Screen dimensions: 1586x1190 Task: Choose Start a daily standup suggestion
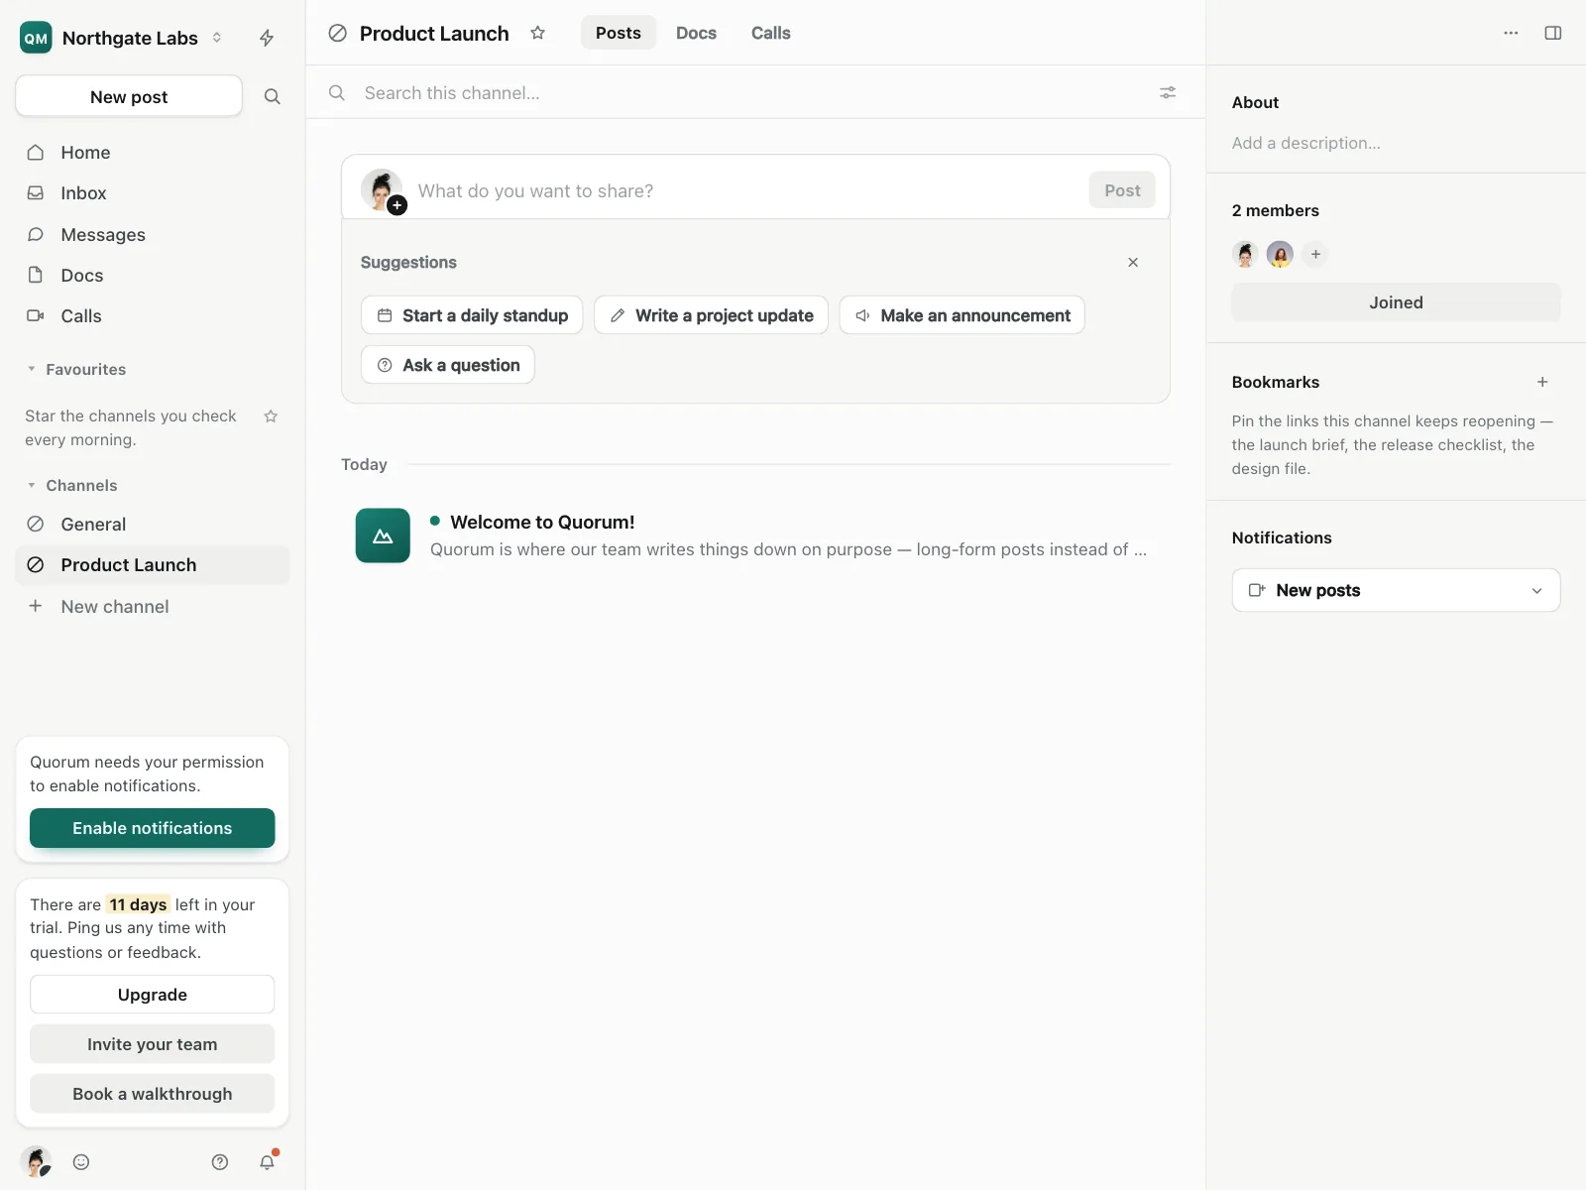472,315
